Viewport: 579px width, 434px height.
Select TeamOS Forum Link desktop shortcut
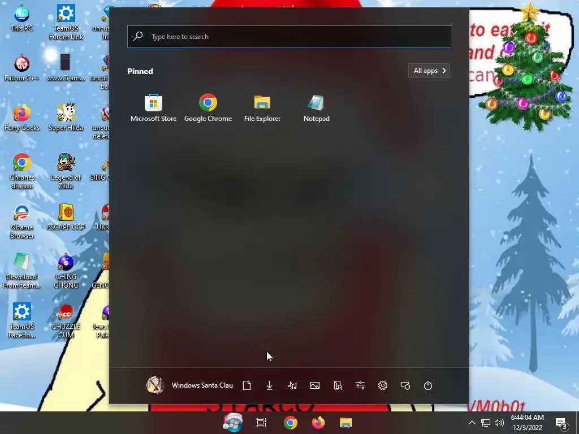coord(66,22)
